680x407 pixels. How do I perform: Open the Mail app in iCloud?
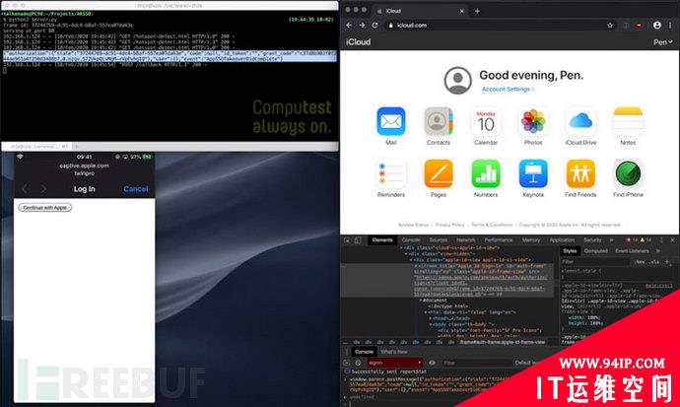(x=390, y=121)
